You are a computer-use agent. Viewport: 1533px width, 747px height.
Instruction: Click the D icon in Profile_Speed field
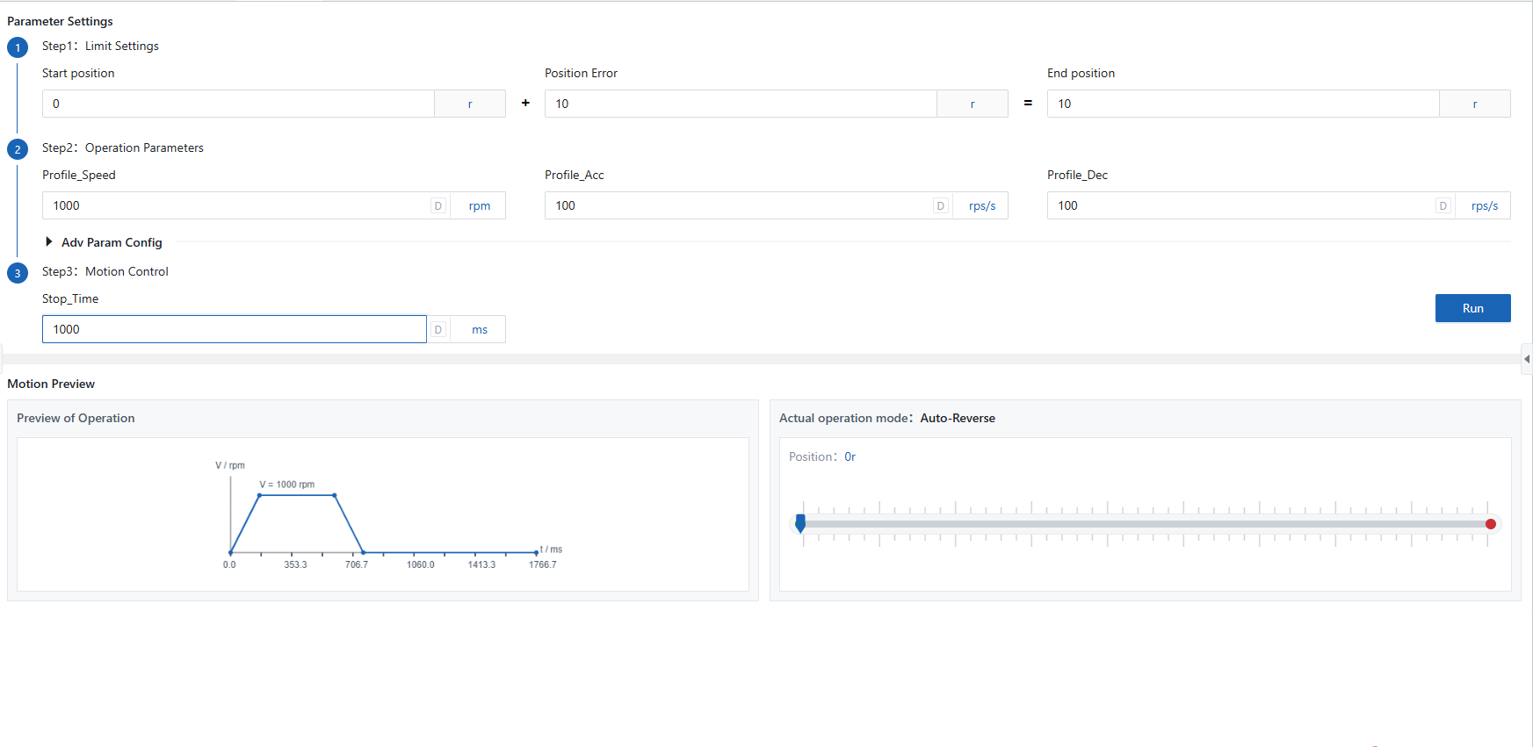pyautogui.click(x=437, y=205)
